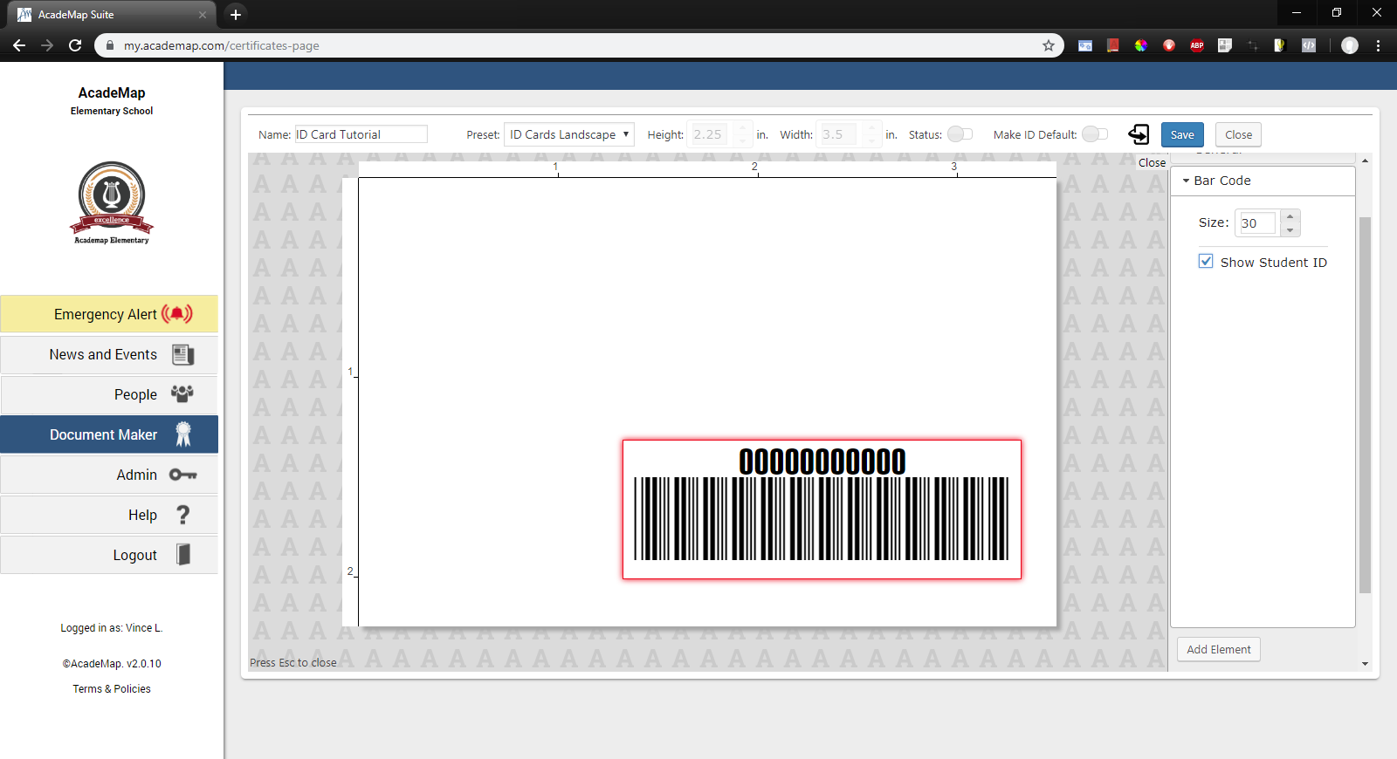Open the Chrome profile avatar

[x=1350, y=45]
